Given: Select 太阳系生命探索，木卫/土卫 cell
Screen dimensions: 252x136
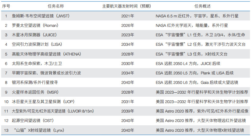Looking at the screenshot, I should coord(37,63).
